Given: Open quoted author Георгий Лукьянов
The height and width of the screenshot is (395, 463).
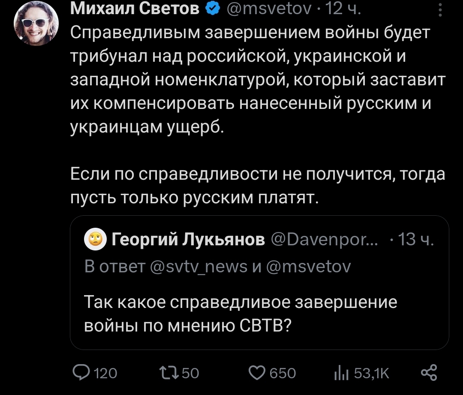Looking at the screenshot, I should (x=188, y=239).
